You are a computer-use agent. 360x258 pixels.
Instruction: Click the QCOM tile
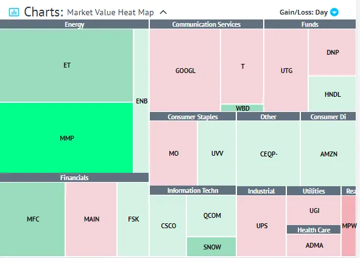211,215
